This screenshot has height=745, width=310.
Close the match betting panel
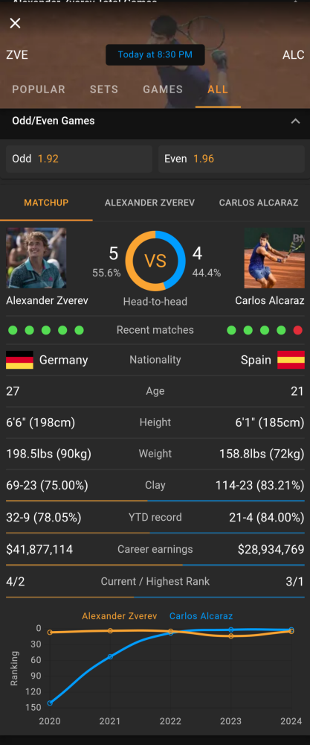(x=15, y=23)
